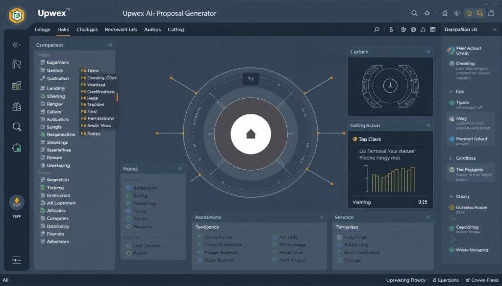Toggle the Ne Stiverage checkbox
This screenshot has width=502, height=286.
275,245
